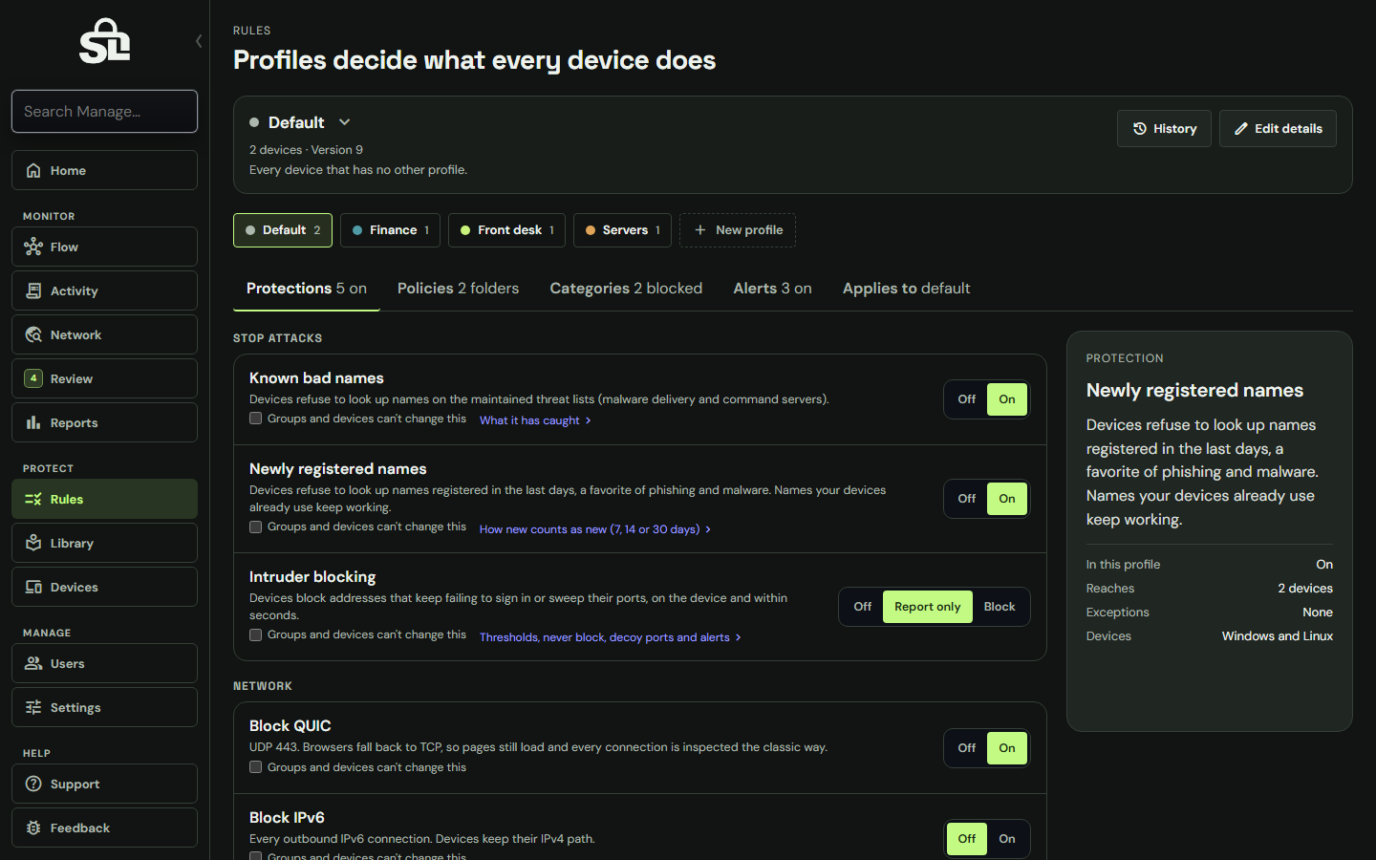Expand 'How new counts as new' link
Viewport: 1376px width, 860px height.
tap(595, 529)
